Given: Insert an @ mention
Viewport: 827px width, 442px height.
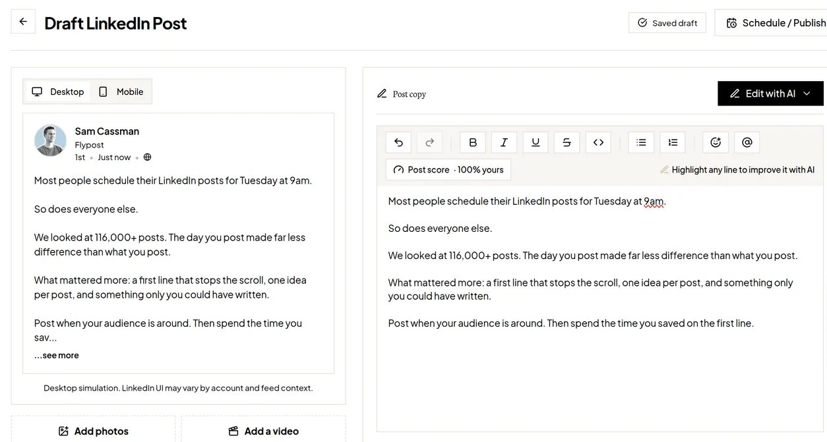Looking at the screenshot, I should (747, 142).
